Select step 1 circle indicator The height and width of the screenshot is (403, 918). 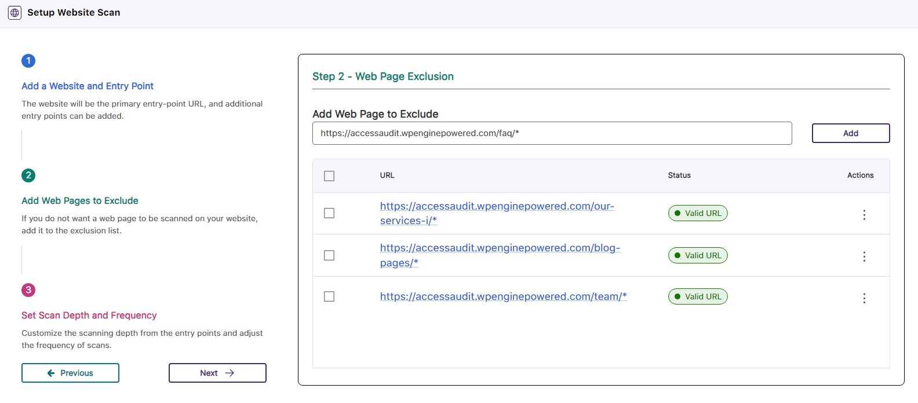[28, 61]
